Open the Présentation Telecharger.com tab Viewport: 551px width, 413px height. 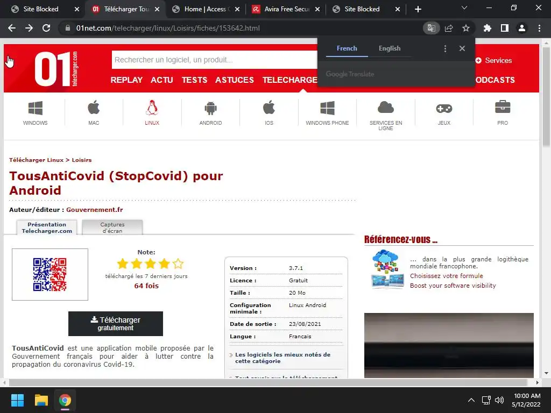coord(47,227)
